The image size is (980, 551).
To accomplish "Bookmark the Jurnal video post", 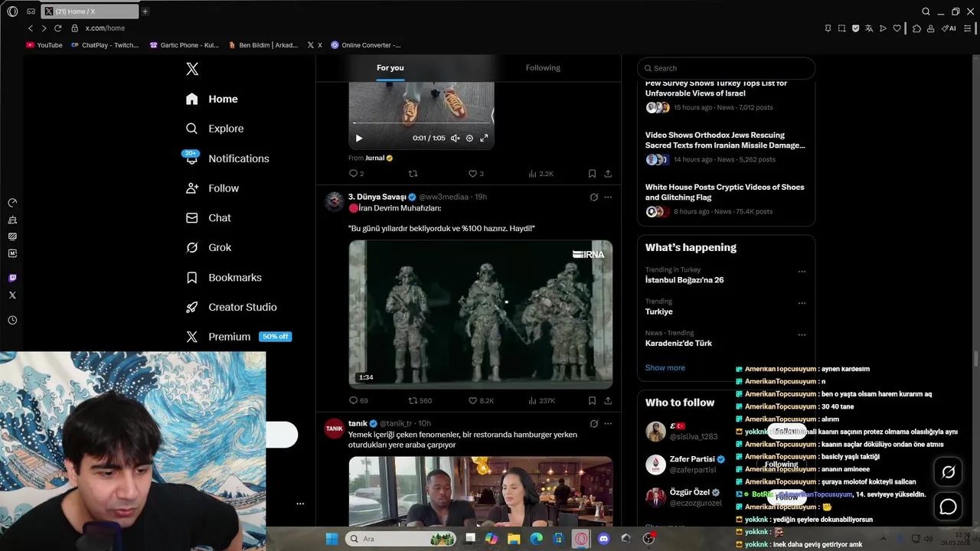I will pyautogui.click(x=592, y=174).
